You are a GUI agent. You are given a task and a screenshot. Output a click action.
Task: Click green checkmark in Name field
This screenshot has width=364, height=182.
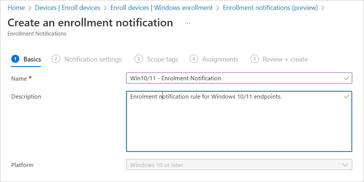point(346,78)
